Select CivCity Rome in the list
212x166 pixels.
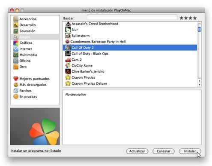(130, 65)
